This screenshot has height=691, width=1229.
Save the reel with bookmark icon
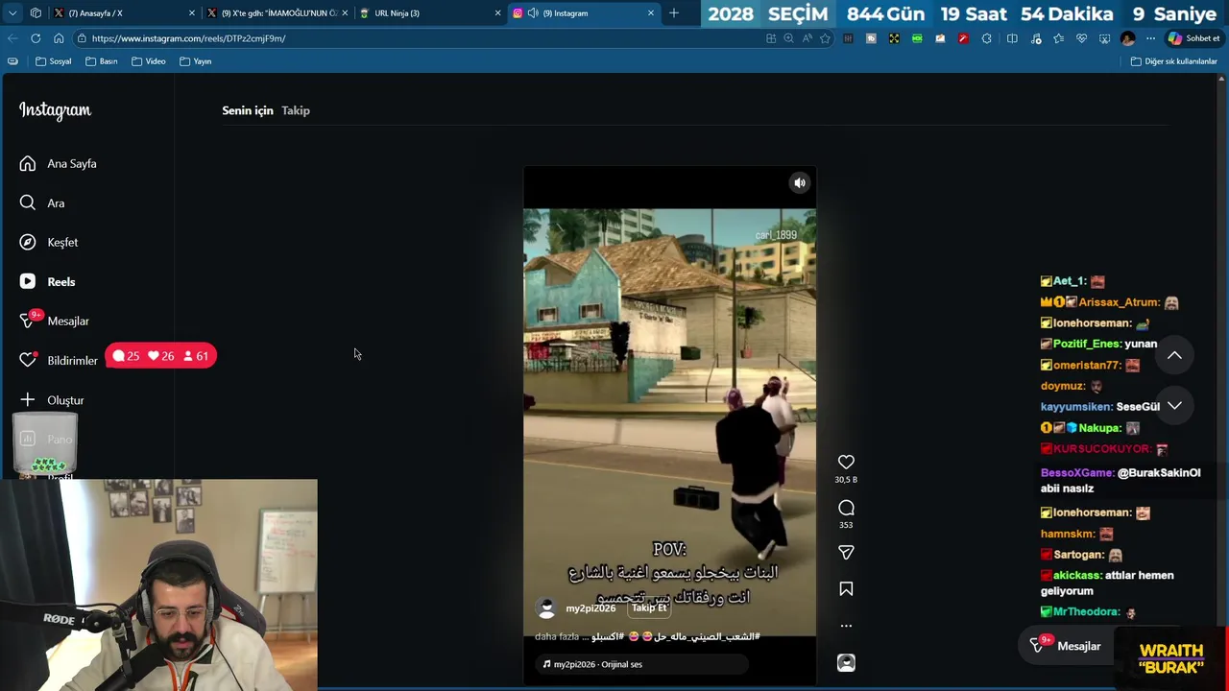pos(846,588)
